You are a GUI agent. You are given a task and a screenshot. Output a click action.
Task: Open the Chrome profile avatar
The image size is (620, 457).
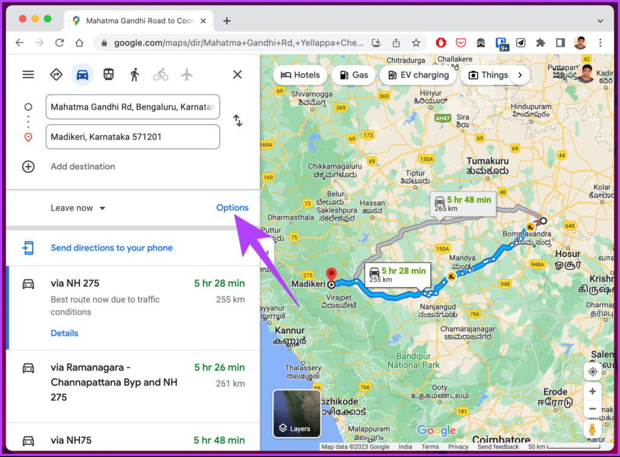coord(581,43)
